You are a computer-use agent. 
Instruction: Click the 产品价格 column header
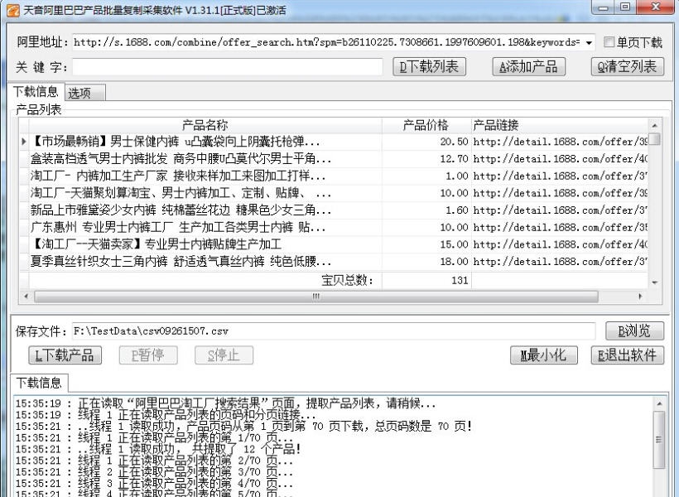coord(426,125)
